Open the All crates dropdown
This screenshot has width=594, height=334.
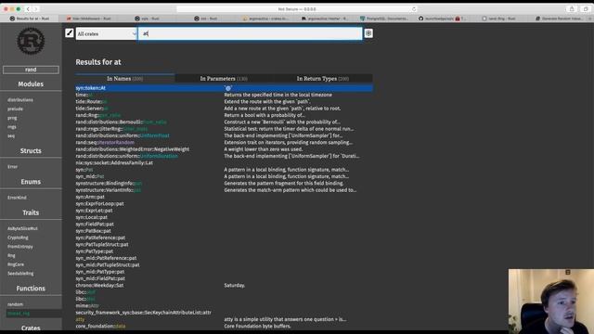[x=107, y=33]
